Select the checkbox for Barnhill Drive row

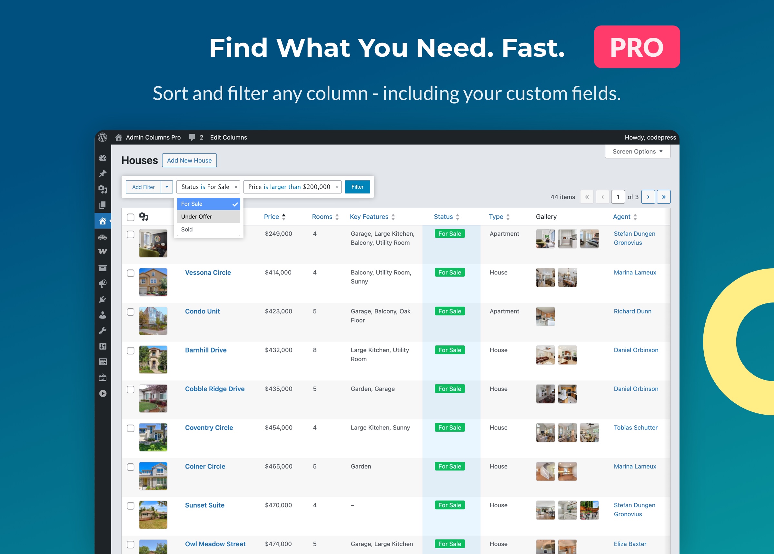[x=130, y=350]
